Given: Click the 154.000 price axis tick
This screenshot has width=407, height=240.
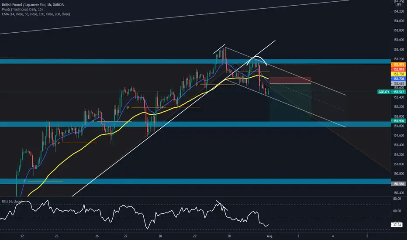Looking at the screenshot, I should coord(398,21).
